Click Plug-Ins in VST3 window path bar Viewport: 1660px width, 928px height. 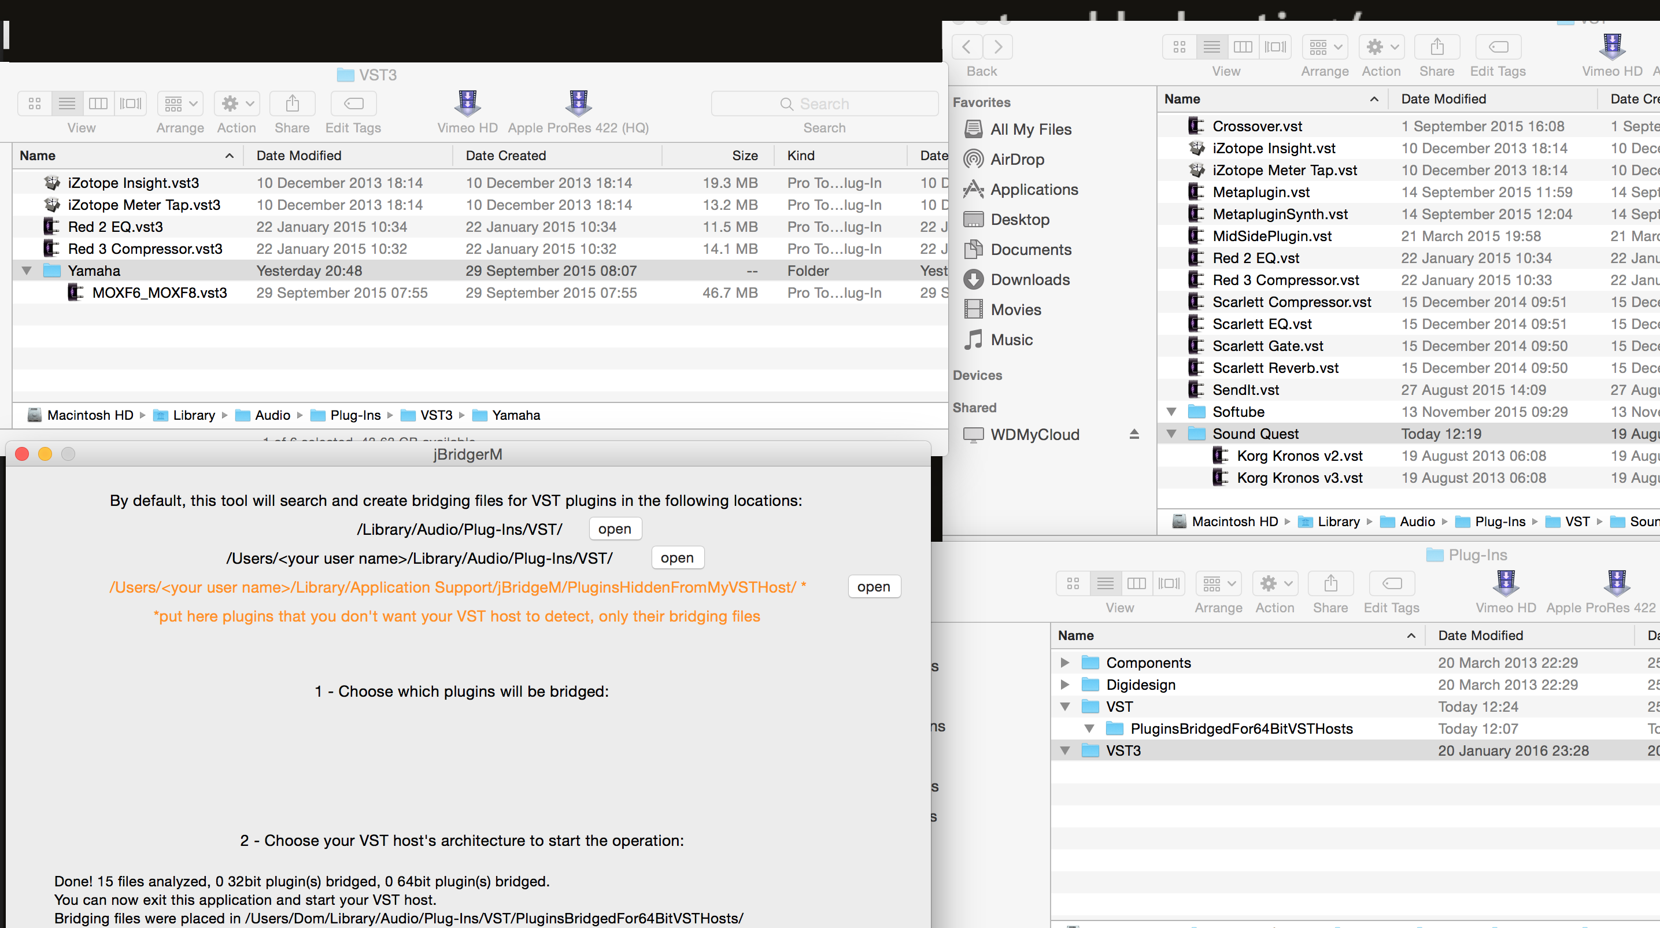coord(346,416)
